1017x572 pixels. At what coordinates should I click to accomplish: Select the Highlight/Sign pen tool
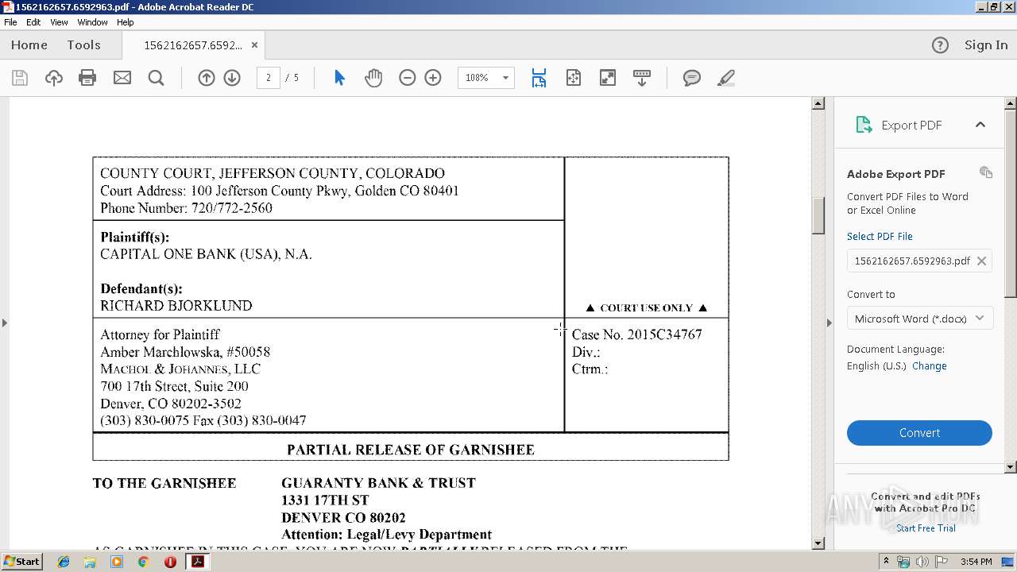[725, 78]
